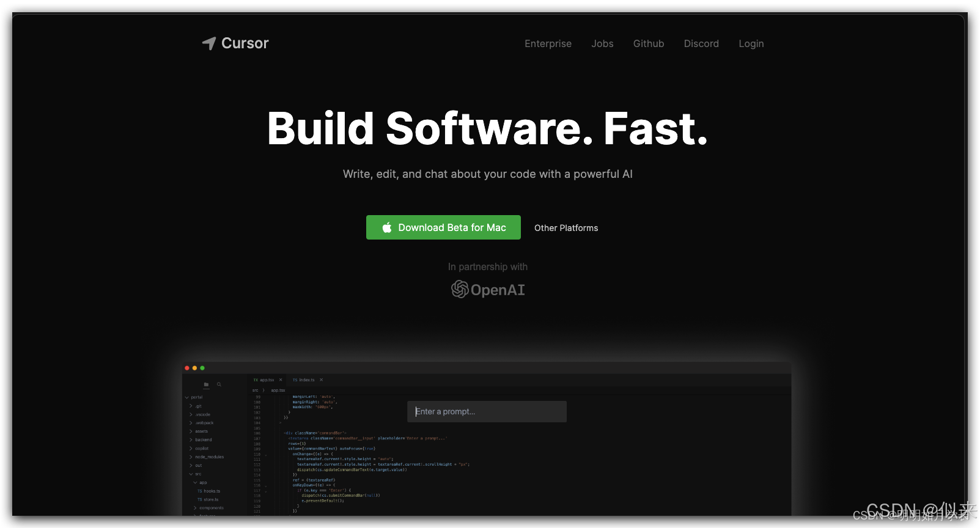Click the src breadcrumb segment
Screen dimensions: 980x528
[x=255, y=391]
